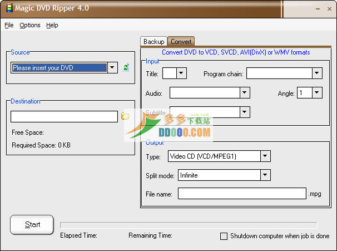Click the 'Elapsed Time:' label
The image size is (337, 251).
pos(78,235)
